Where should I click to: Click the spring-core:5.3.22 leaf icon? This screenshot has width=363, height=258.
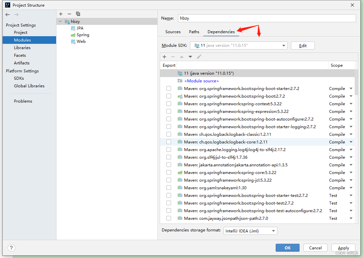tap(180, 173)
